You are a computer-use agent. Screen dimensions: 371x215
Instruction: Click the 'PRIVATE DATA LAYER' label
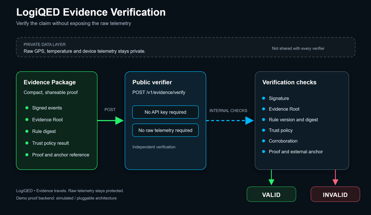point(45,45)
